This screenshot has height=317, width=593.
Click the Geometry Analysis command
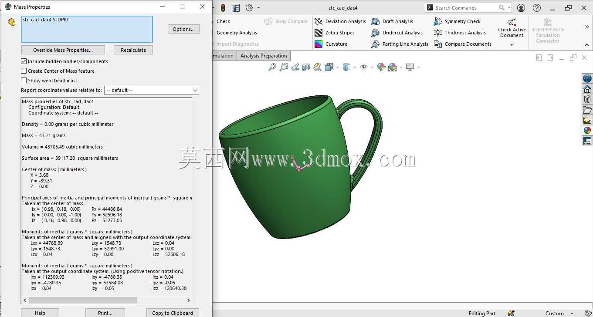[x=237, y=33]
